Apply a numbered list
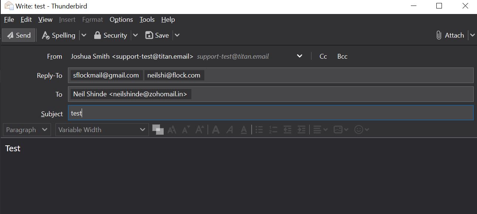This screenshot has width=477, height=214. (x=273, y=130)
